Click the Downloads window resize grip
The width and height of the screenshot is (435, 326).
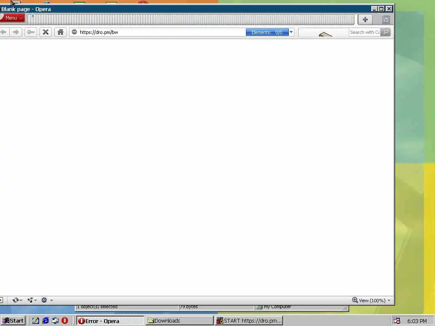click(345, 308)
